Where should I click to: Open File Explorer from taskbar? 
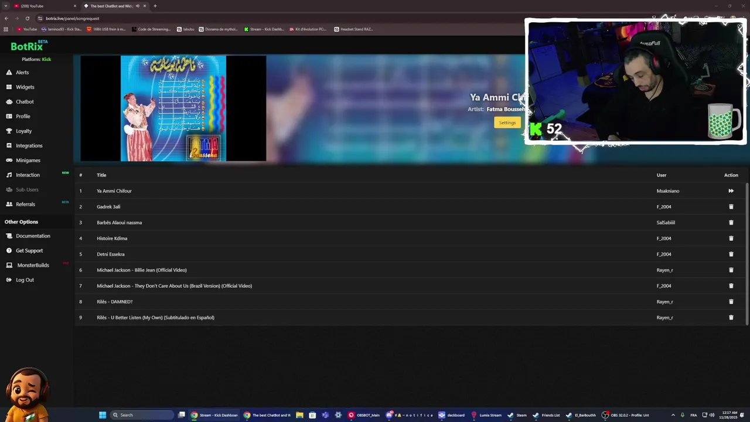[x=299, y=415]
